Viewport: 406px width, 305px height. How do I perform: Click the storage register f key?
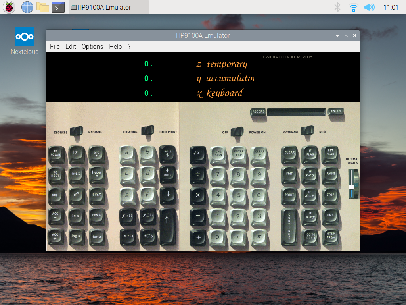[x=148, y=195]
